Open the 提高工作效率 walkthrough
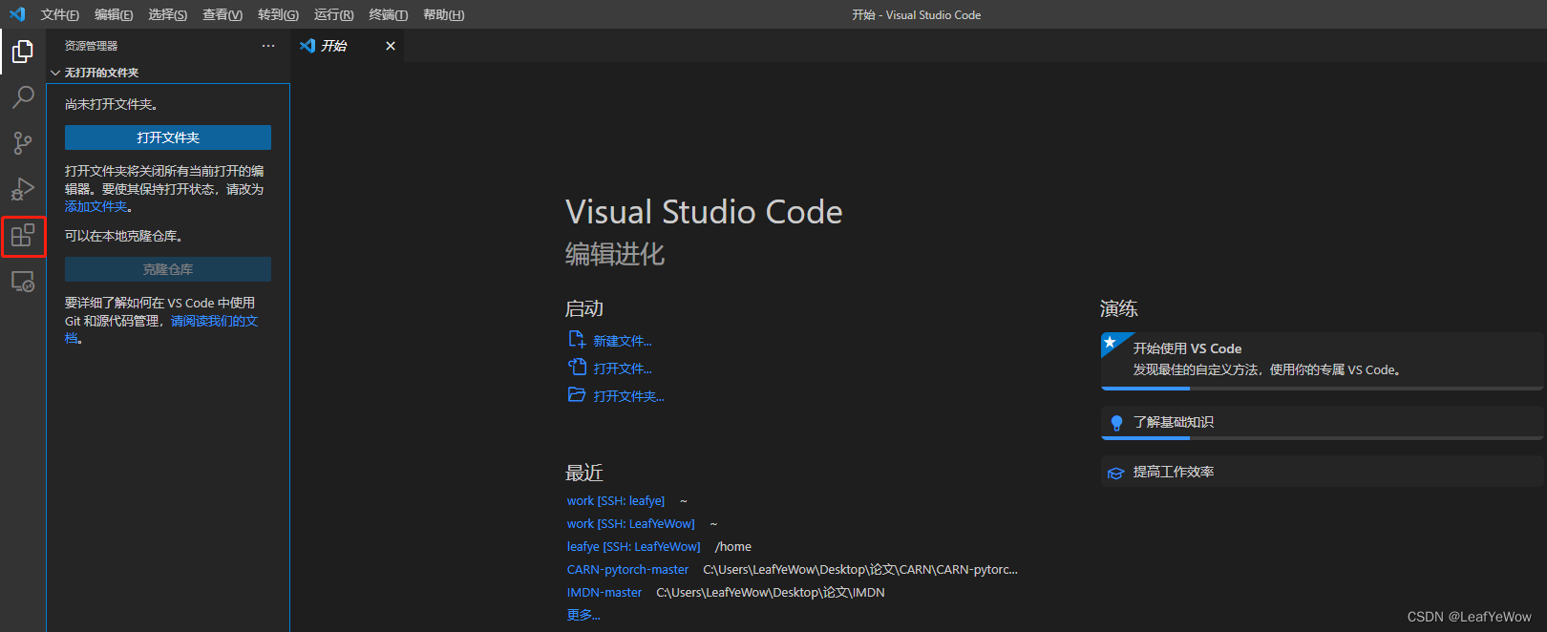 (x=1322, y=472)
